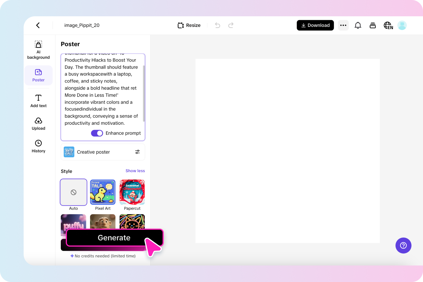The height and width of the screenshot is (282, 423).
Task: Collapse styles with Show less
Action: point(135,171)
